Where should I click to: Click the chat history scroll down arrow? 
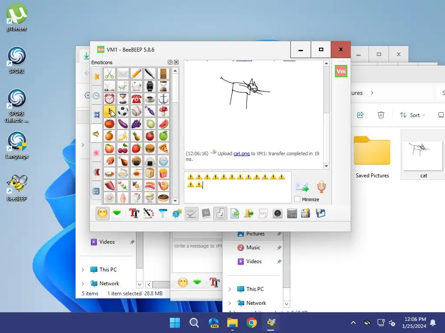326,166
